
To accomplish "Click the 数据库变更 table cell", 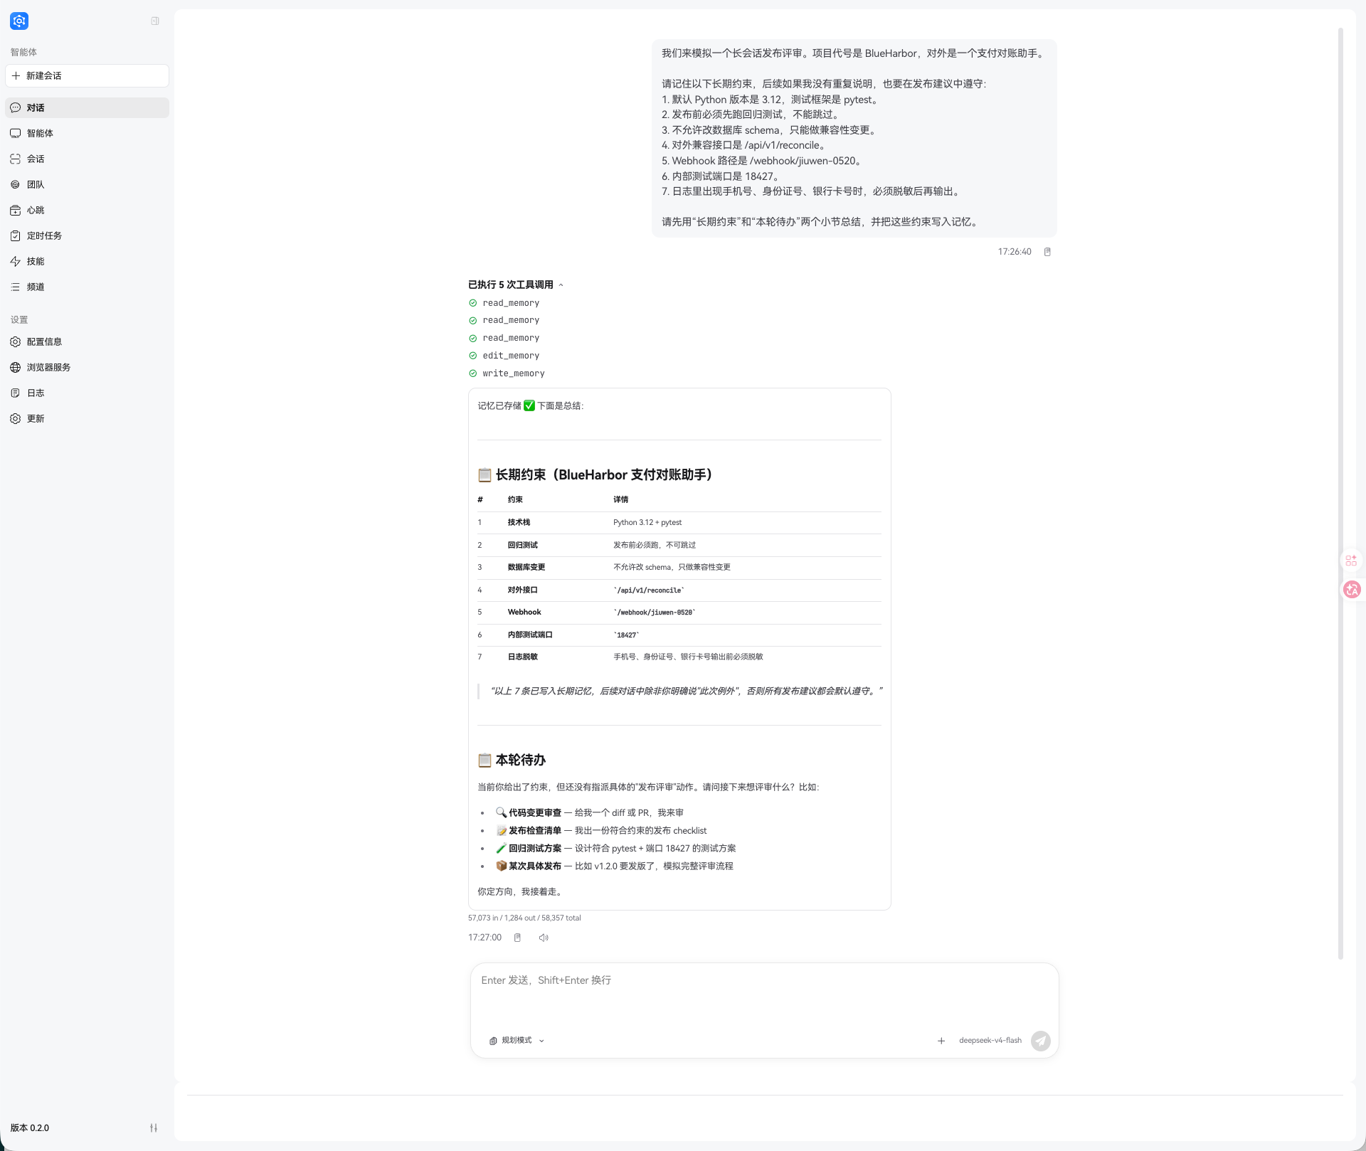I will (526, 567).
